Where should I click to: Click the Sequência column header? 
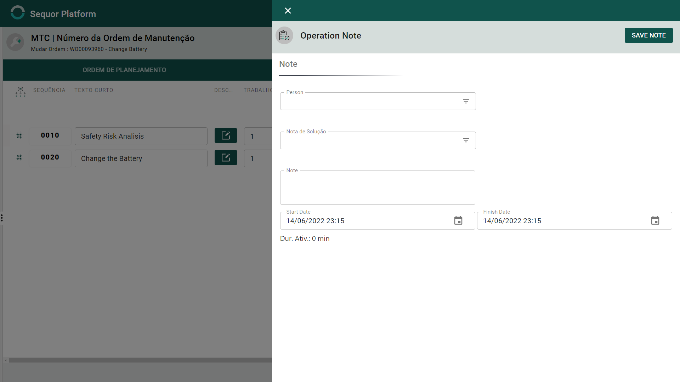49,90
